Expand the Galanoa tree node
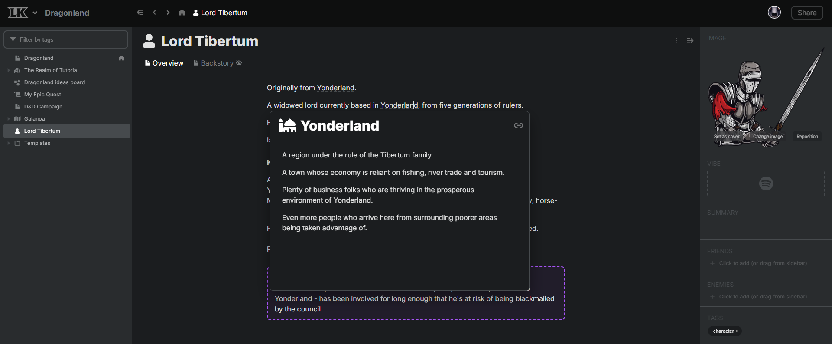This screenshot has height=344, width=832. [x=9, y=119]
